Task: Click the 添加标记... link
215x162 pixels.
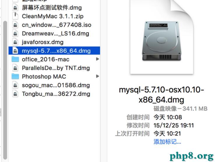Action: point(167,142)
